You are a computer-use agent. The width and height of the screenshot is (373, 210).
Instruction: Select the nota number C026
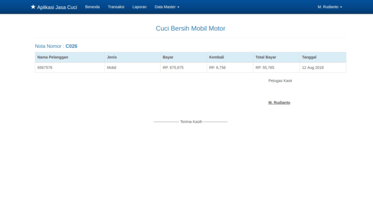tap(71, 46)
